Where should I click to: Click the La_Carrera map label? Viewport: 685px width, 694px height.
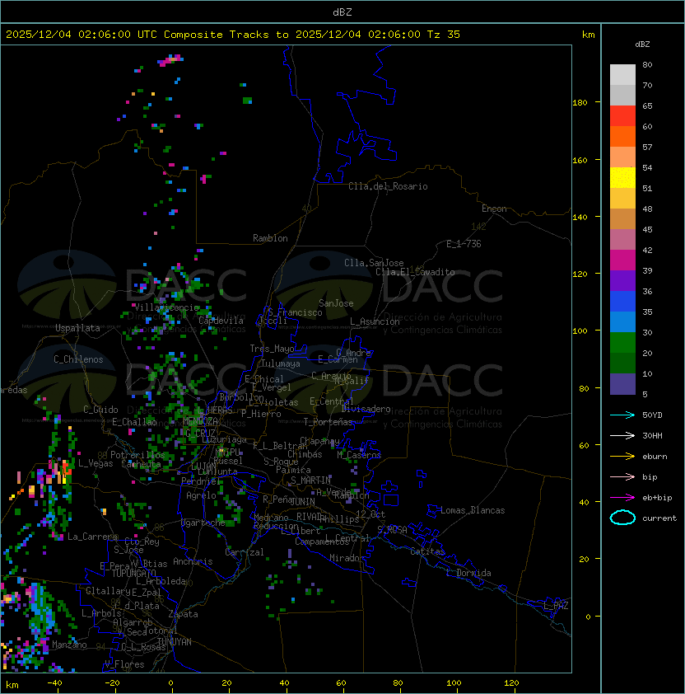92,537
